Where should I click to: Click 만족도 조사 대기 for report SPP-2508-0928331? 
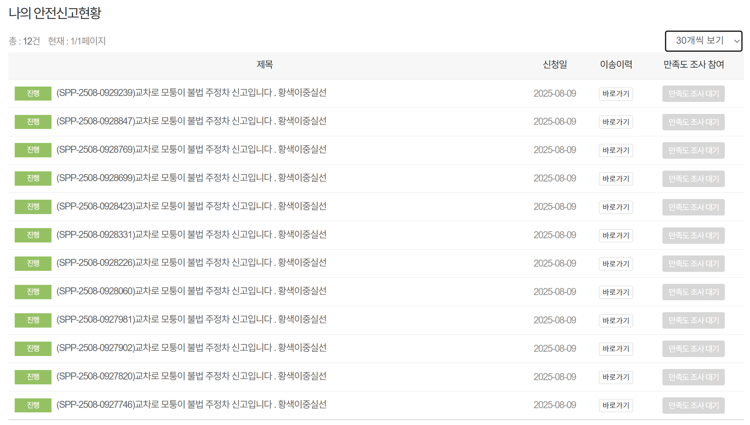tap(693, 235)
